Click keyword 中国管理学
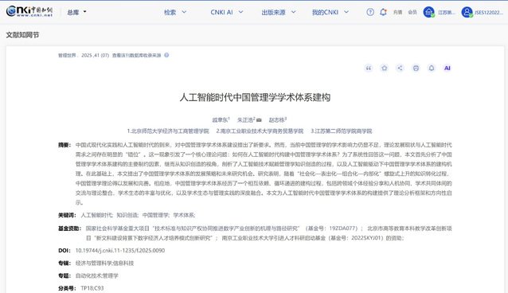Screen dimensions: 508x293 coord(155,215)
